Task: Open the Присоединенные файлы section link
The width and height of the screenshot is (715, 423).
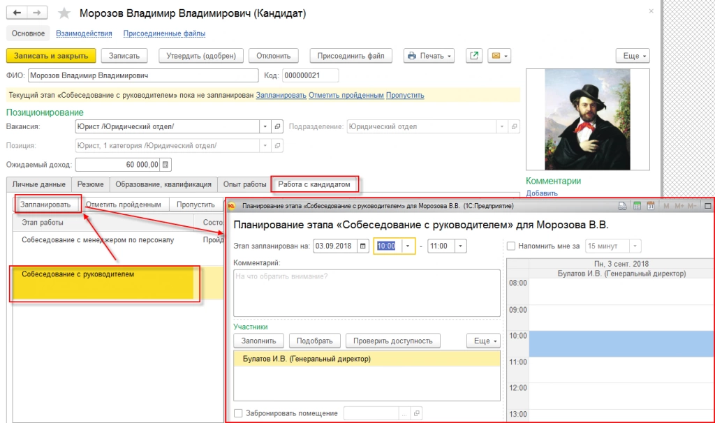Action: click(x=164, y=34)
